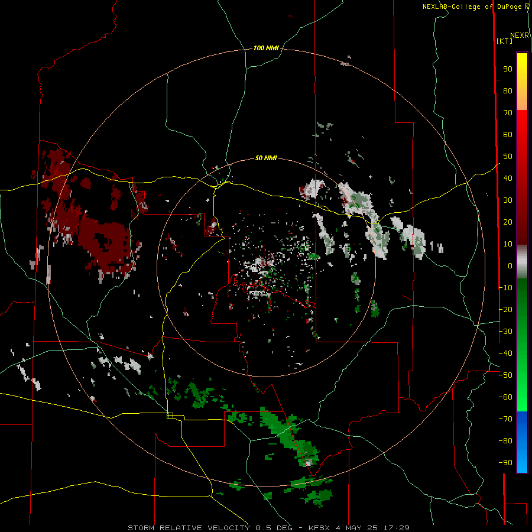
Task: Click the "60" label on velocity scale
Action: pos(508,135)
